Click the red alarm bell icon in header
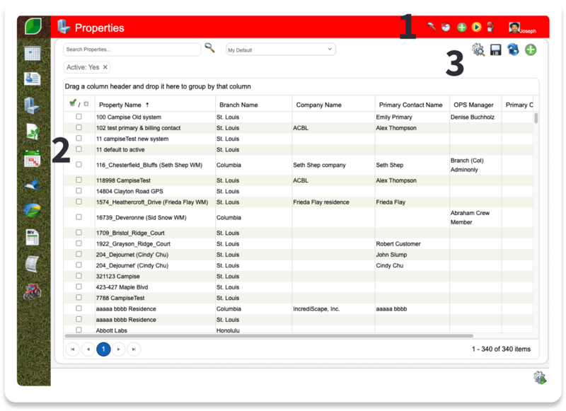This screenshot has width=566, height=411. tap(490, 27)
